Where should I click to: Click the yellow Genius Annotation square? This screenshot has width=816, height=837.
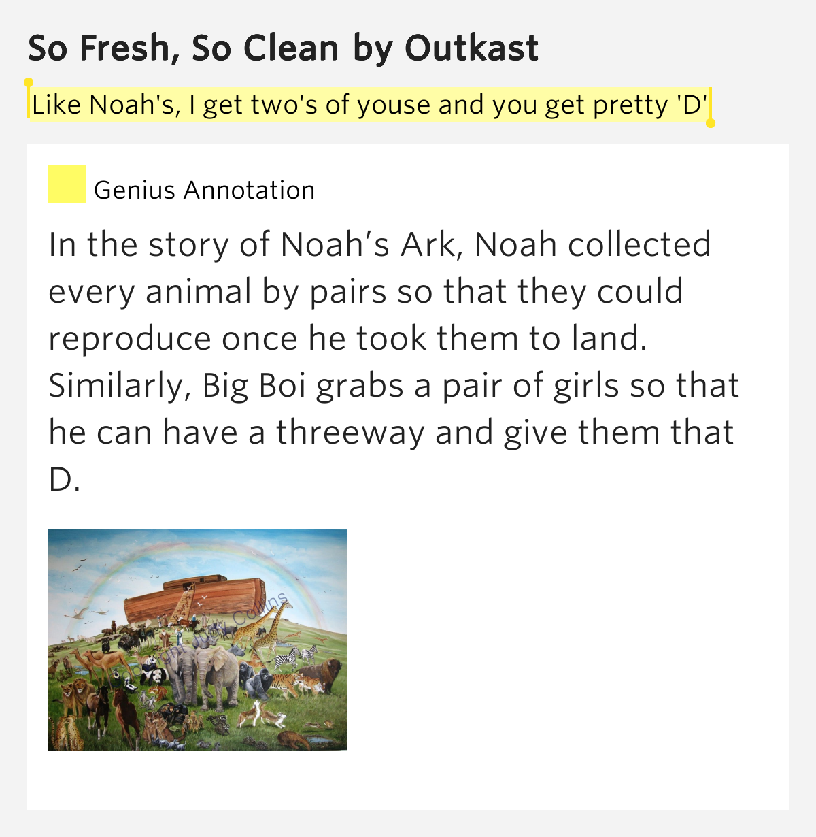(x=67, y=184)
